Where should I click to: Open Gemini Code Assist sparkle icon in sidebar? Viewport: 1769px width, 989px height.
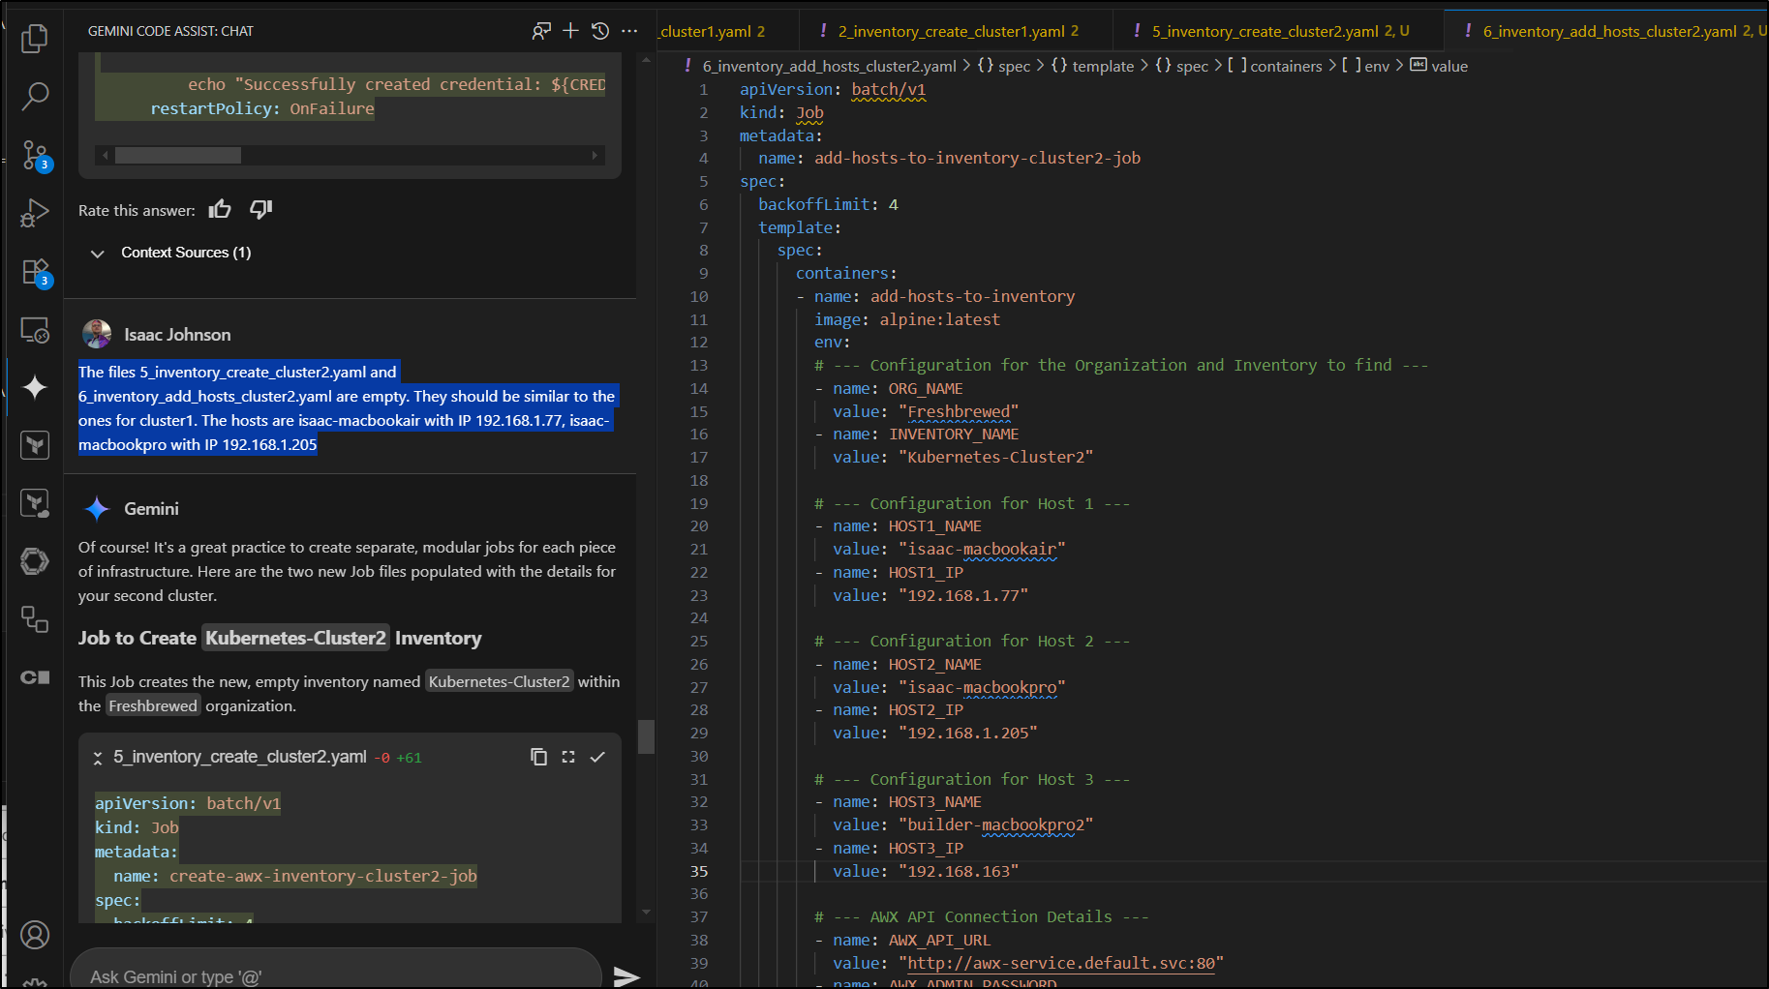35,387
